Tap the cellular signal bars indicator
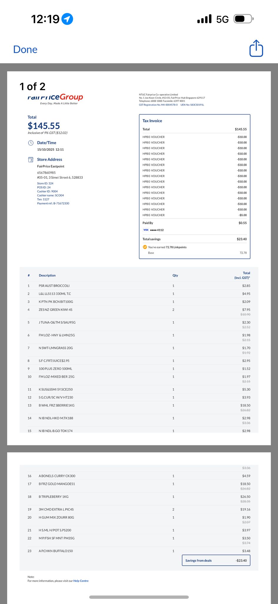Screen dimensions: 278x604 [204, 19]
